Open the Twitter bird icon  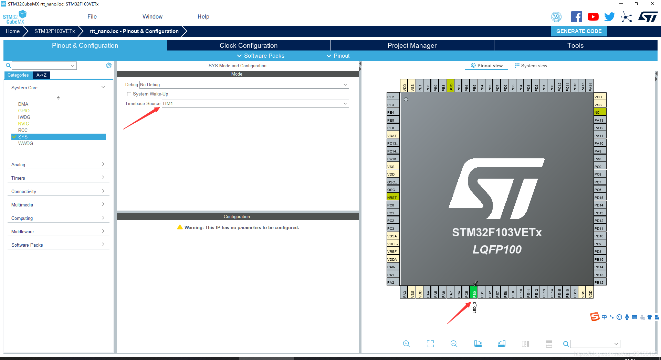pos(609,17)
